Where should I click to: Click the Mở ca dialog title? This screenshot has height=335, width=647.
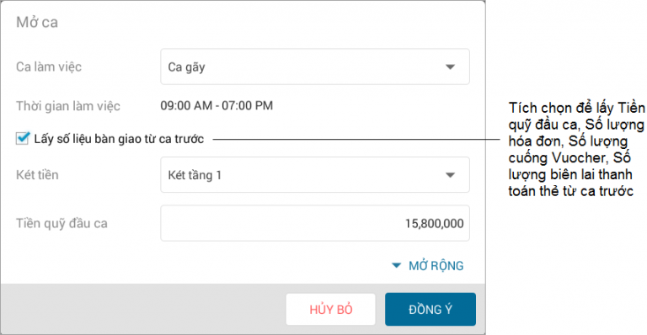point(37,22)
